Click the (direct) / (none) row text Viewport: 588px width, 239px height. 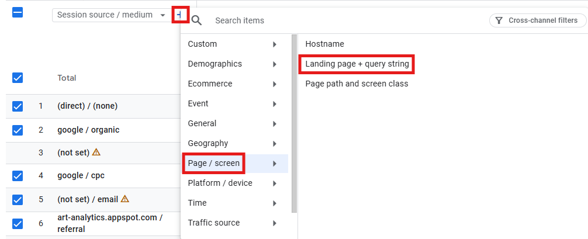[x=87, y=106]
